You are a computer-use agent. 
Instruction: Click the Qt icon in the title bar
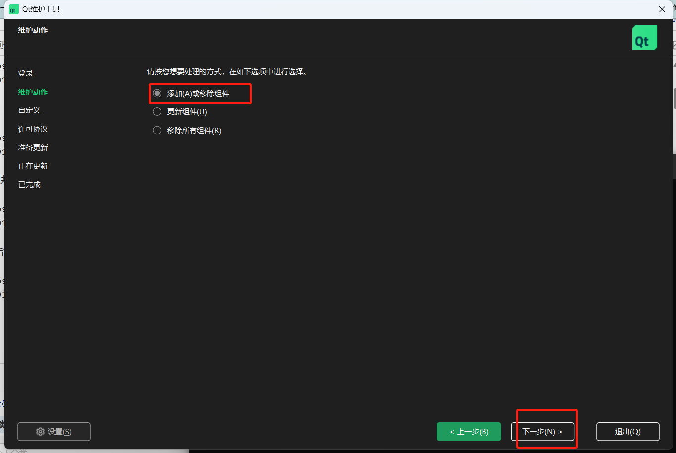(13, 9)
